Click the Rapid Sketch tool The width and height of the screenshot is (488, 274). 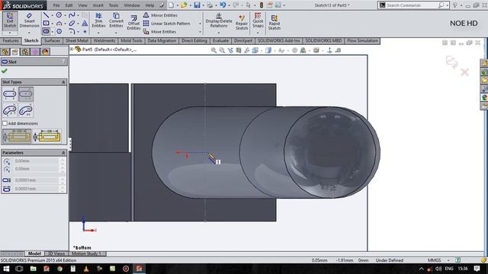(274, 22)
